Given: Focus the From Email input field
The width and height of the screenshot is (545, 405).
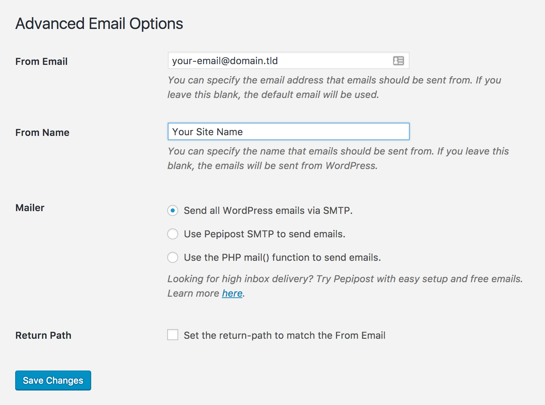Looking at the screenshot, I should tap(276, 61).
